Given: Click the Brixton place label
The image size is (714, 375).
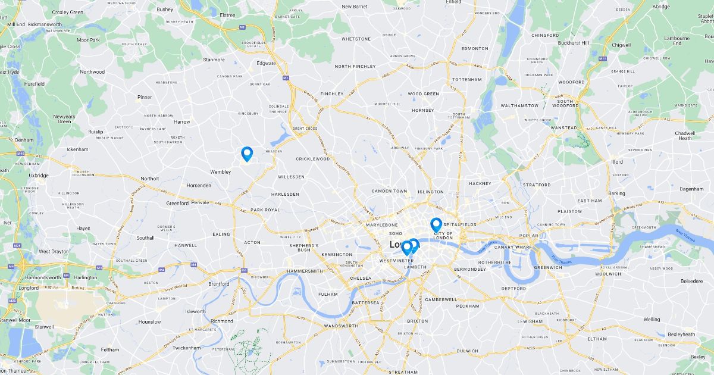Looking at the screenshot, I should (x=418, y=321).
